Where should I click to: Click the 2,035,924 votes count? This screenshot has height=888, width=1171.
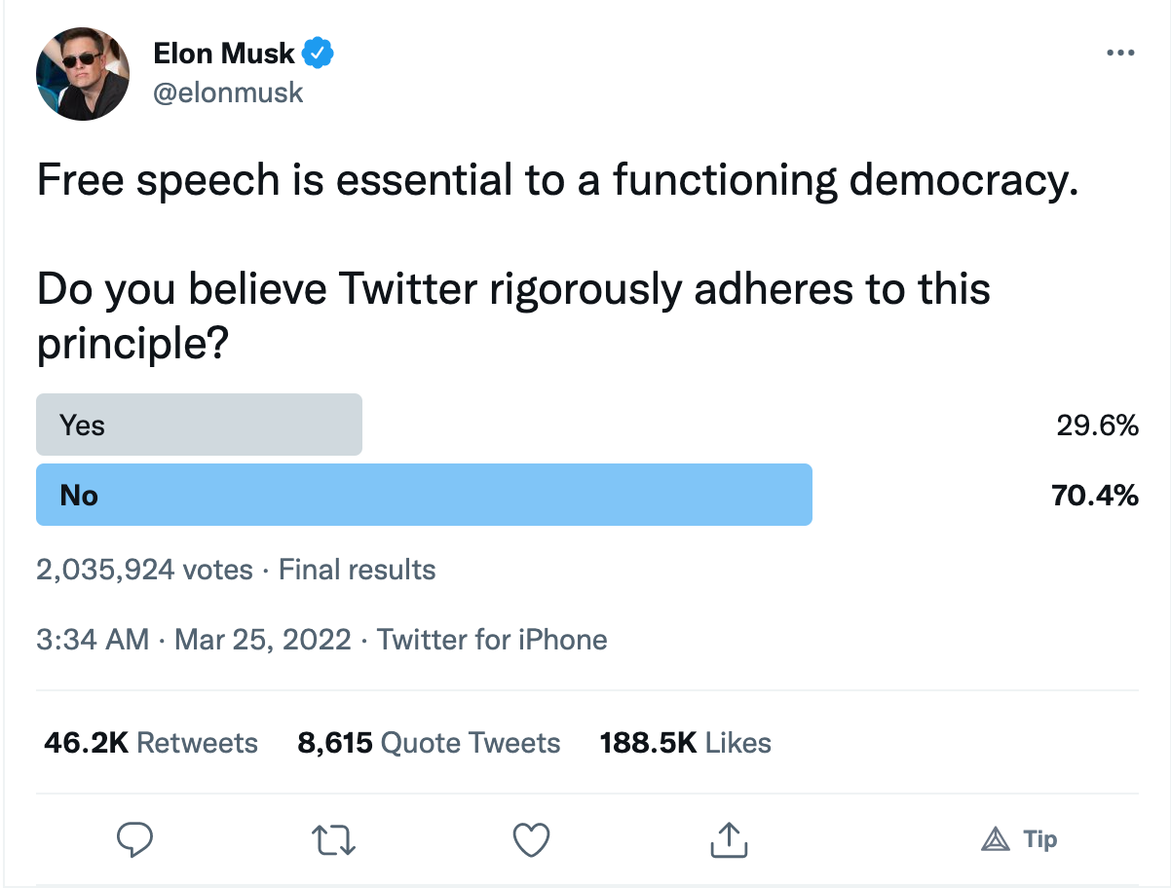click(x=144, y=569)
